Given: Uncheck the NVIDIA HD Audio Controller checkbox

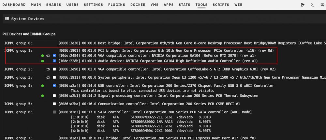Looking at the screenshot, I should tap(54, 61).
